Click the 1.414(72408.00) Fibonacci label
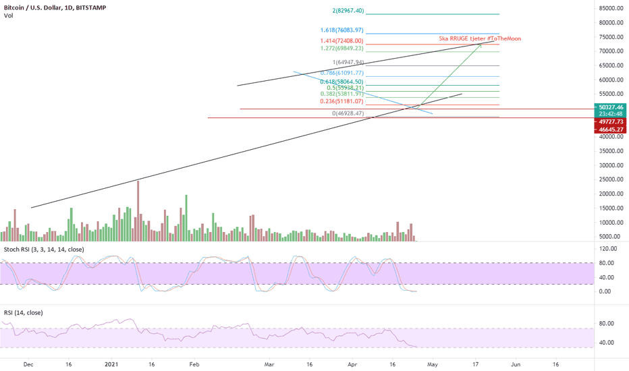Viewport: 629px width, 371px height. 341,41
